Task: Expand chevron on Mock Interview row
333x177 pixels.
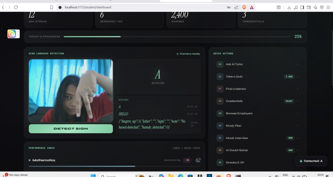Action: 297,138
